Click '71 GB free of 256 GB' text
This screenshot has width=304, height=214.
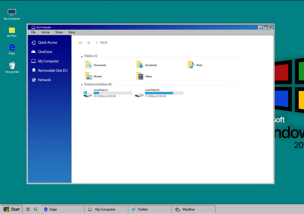(155, 96)
